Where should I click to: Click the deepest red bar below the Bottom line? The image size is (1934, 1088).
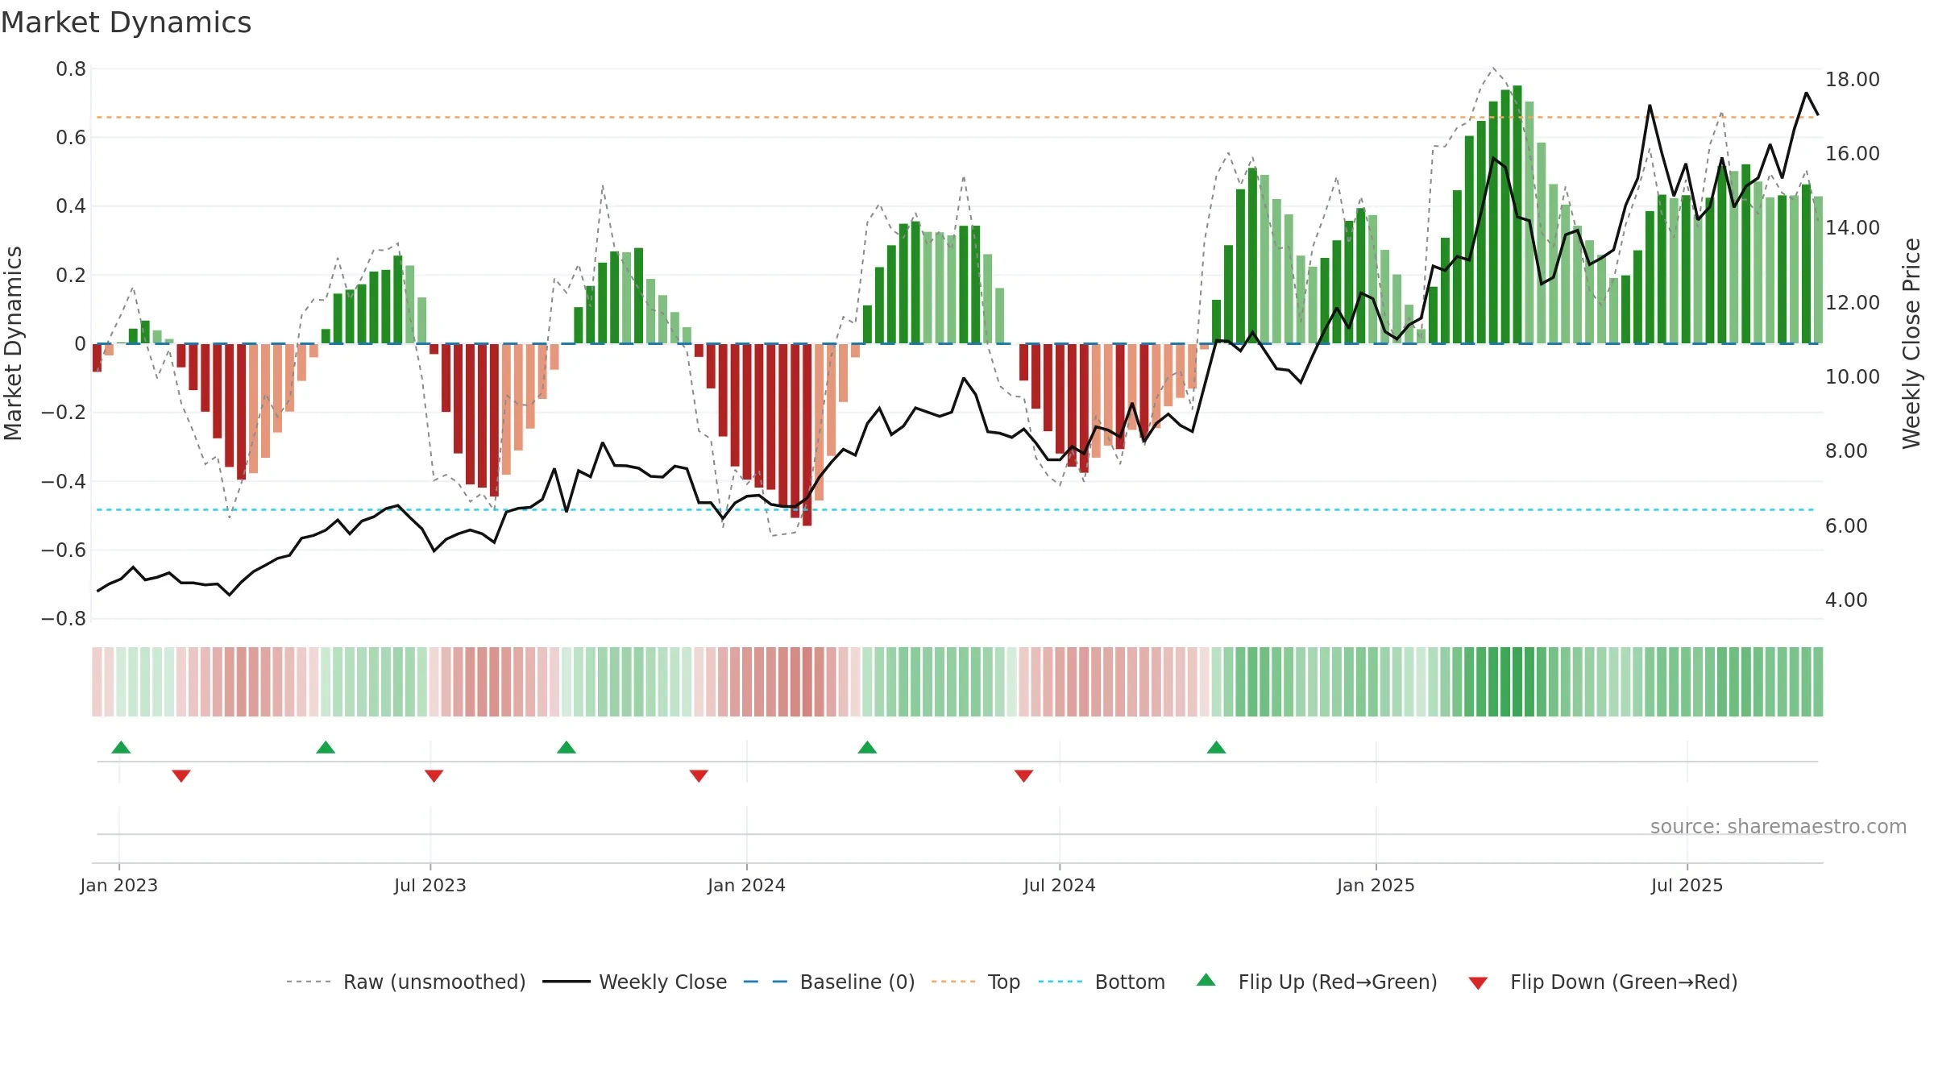807,435
